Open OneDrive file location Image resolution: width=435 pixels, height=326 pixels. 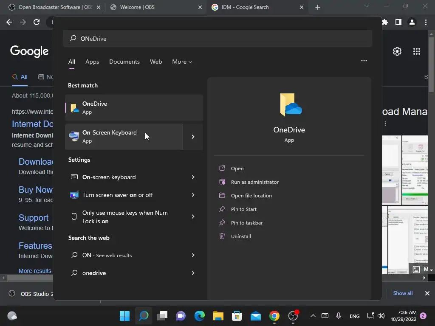coord(251,196)
